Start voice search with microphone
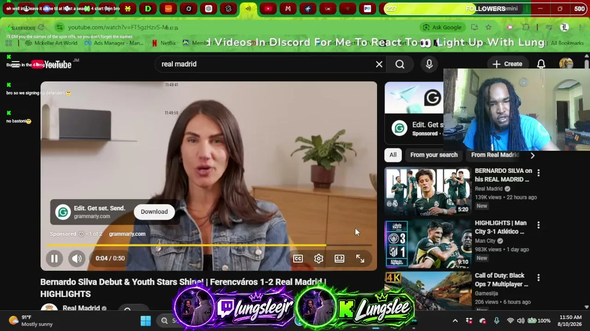The height and width of the screenshot is (331, 590). click(429, 64)
